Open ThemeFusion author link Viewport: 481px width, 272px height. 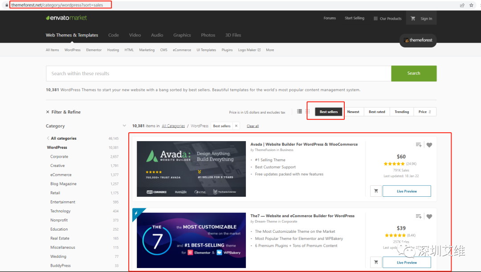[265, 150]
